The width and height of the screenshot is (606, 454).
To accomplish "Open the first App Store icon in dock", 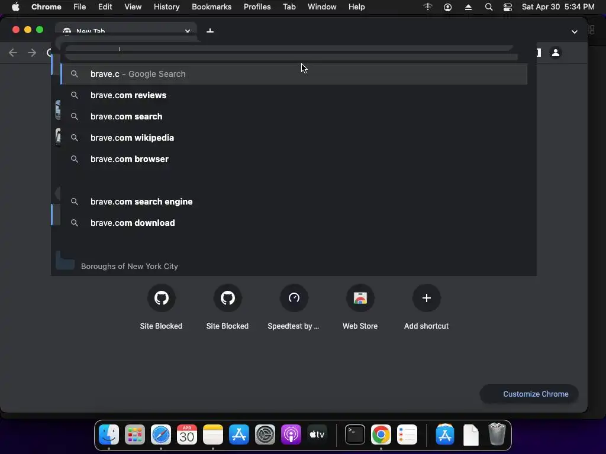I will [239, 434].
